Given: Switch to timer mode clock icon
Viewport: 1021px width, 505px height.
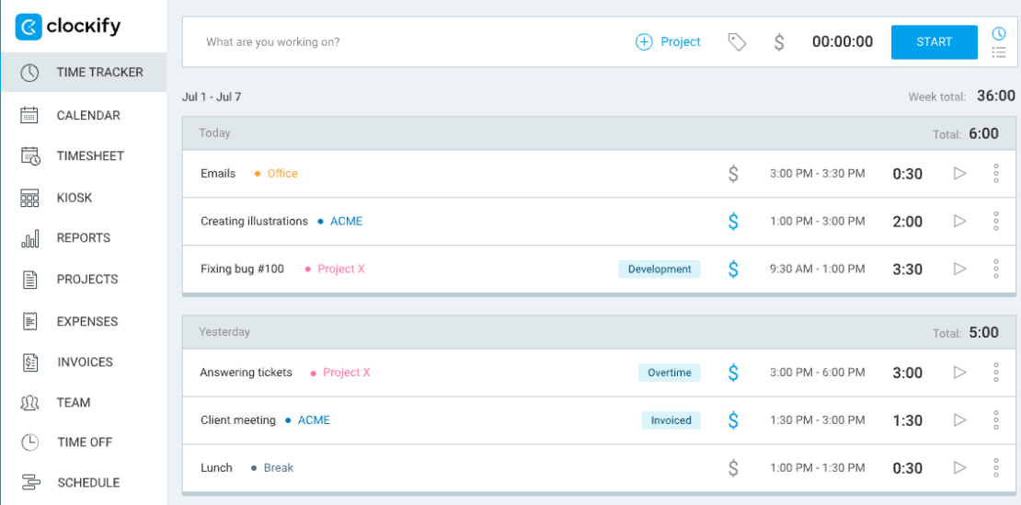Looking at the screenshot, I should pyautogui.click(x=999, y=34).
